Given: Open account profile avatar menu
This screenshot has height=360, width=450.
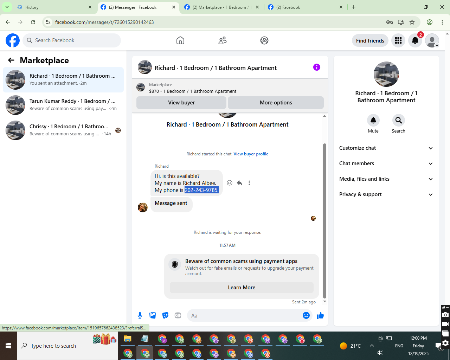Looking at the screenshot, I should [x=432, y=40].
